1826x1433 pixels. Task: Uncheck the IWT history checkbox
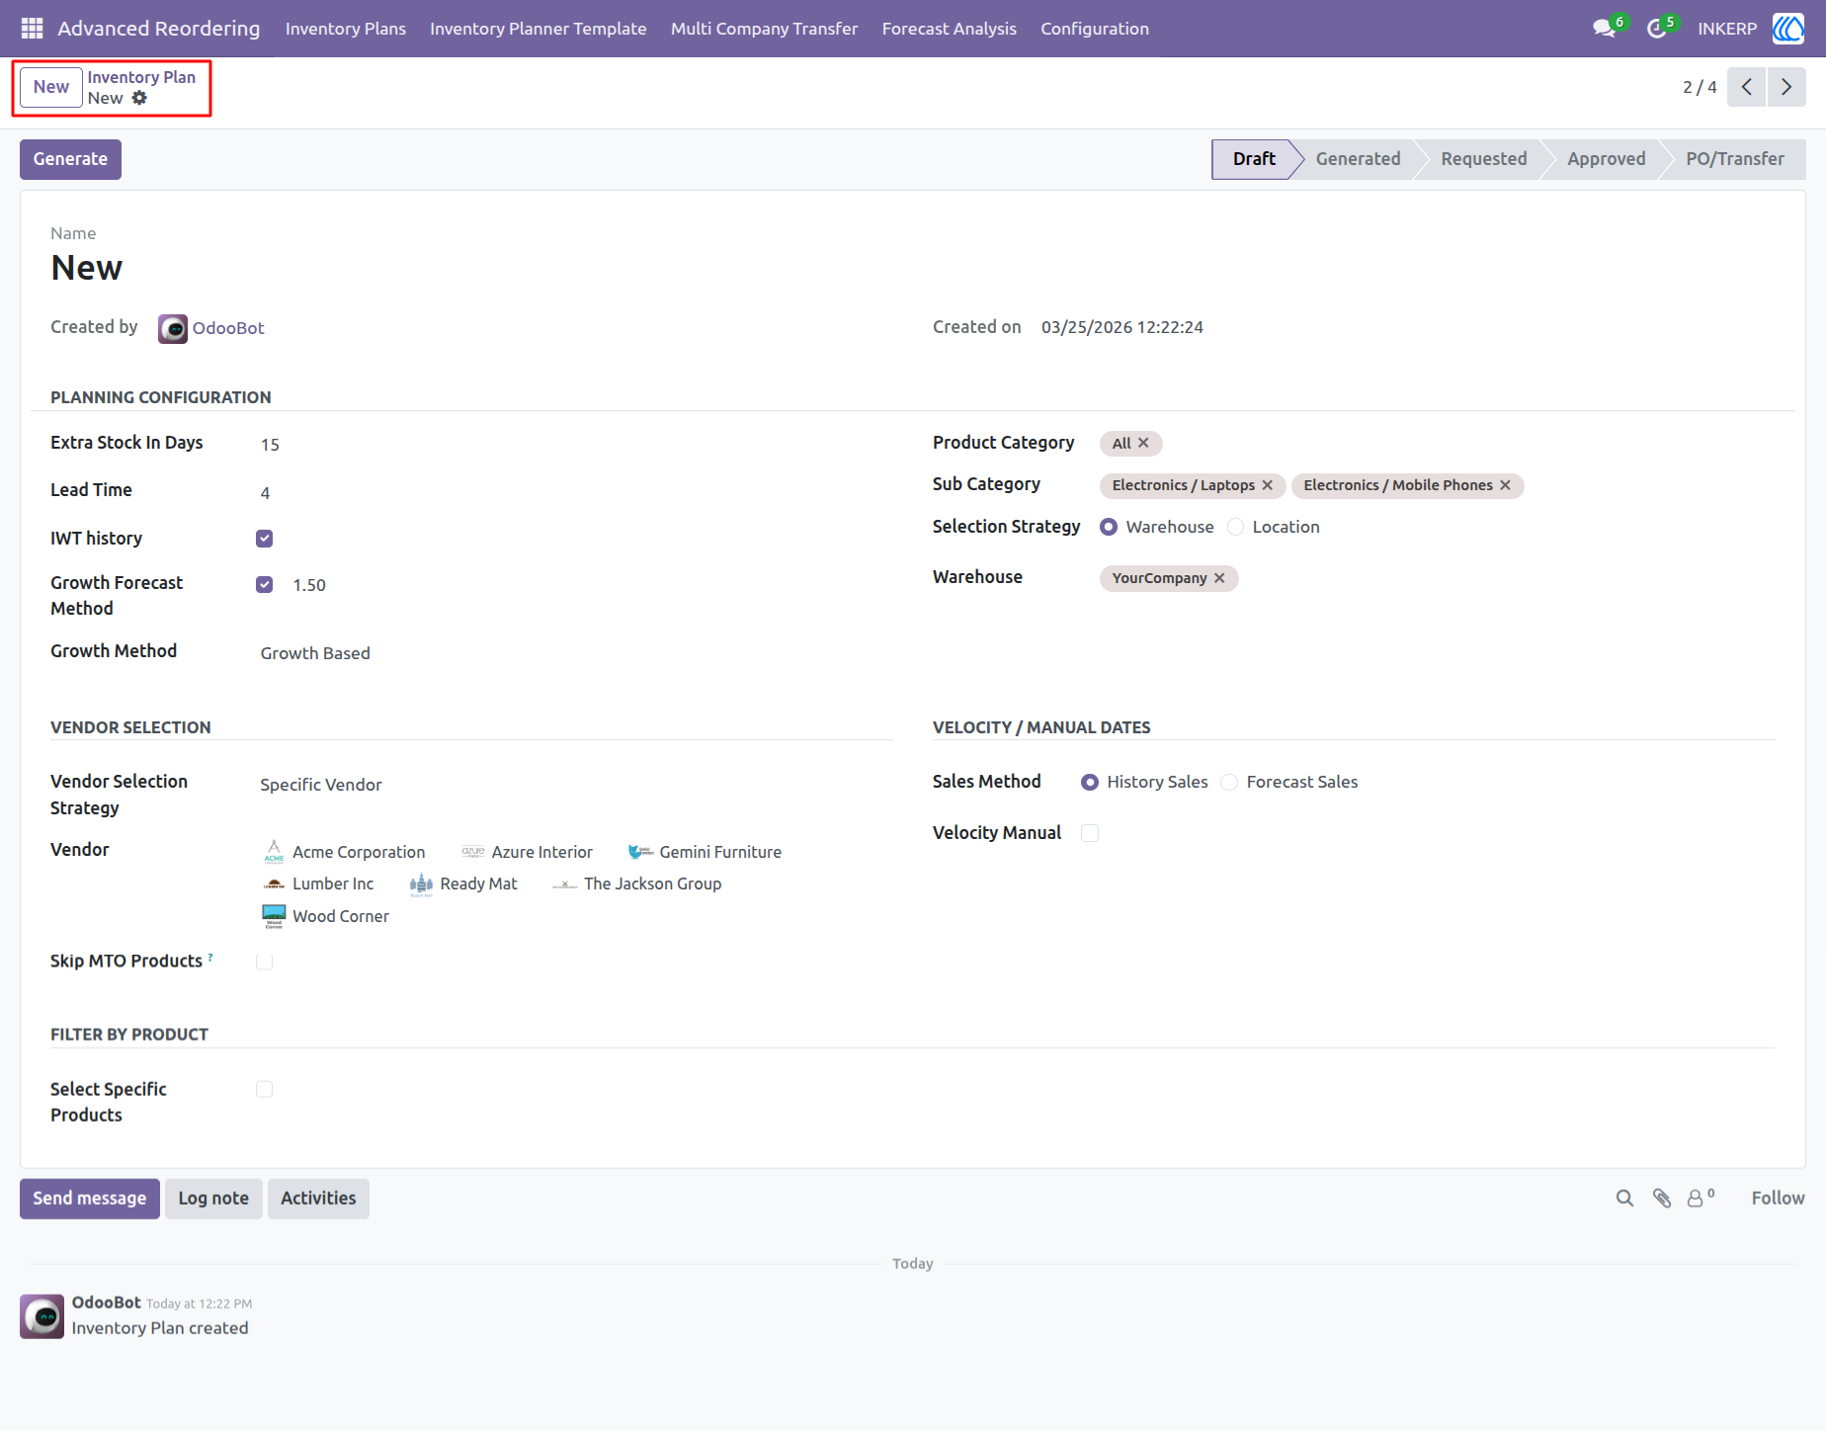click(264, 539)
